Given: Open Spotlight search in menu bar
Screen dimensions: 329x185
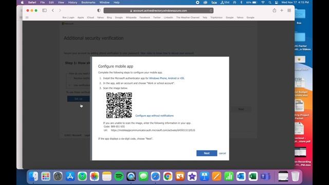Looking at the screenshot, I should click(x=270, y=3).
